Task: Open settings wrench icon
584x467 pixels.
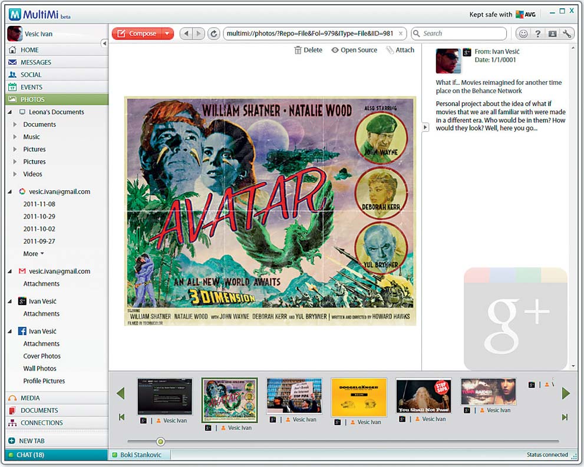Action: click(x=566, y=34)
